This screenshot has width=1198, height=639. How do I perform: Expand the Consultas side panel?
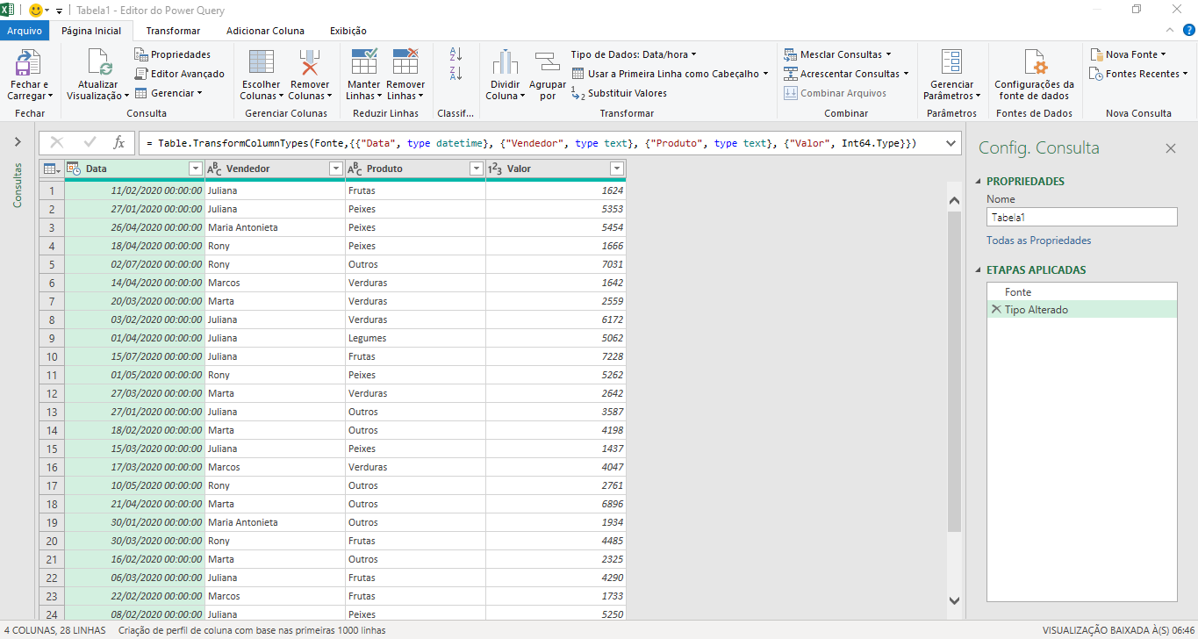click(x=18, y=140)
